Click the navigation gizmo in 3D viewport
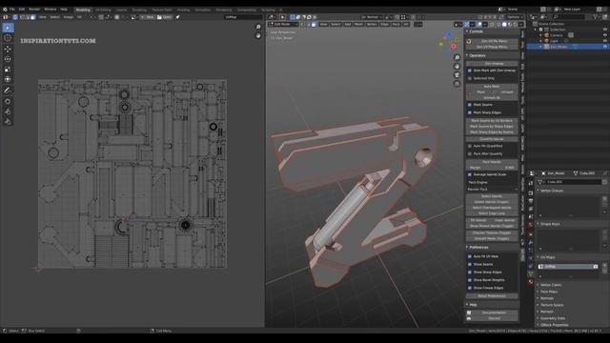This screenshot has width=610, height=343. tap(449, 41)
